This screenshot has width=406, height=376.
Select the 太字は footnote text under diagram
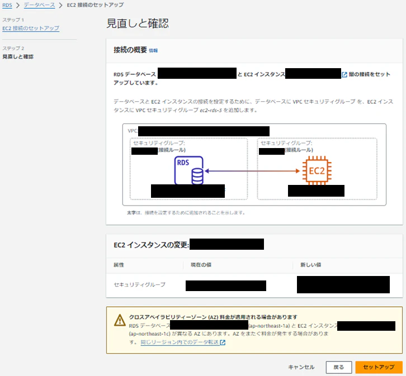186,212
